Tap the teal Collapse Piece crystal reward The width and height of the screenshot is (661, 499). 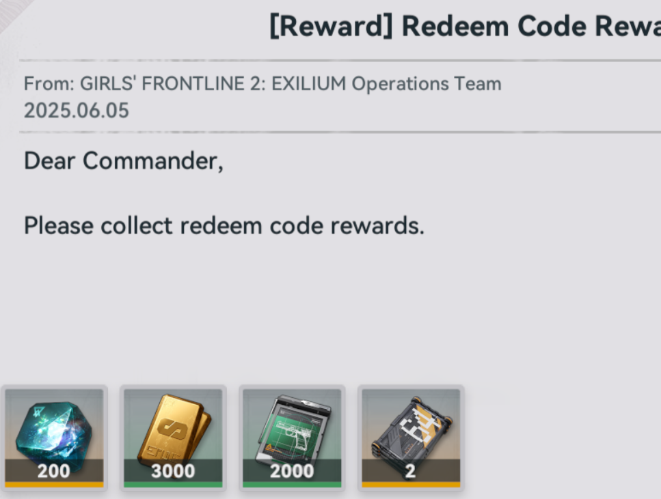coord(54,436)
